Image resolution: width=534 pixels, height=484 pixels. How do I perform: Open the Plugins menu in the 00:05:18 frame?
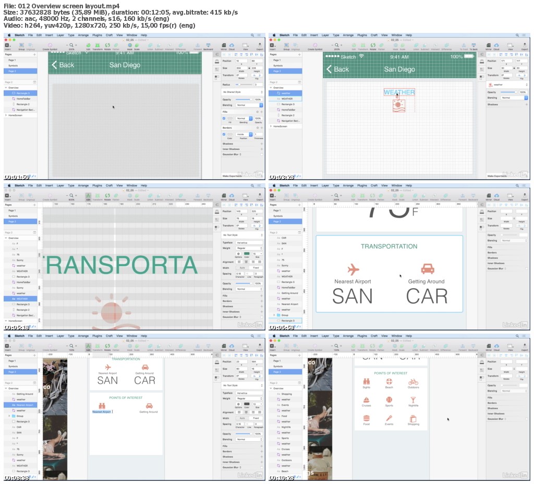pos(97,185)
